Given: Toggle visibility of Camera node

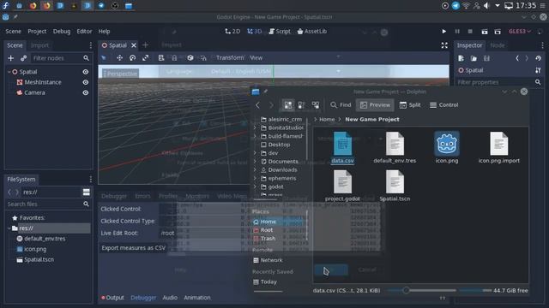Looking at the screenshot, I should [x=86, y=93].
